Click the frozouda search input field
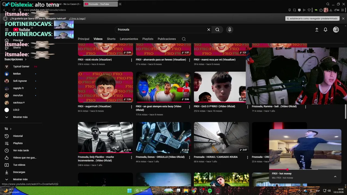 click(x=161, y=30)
